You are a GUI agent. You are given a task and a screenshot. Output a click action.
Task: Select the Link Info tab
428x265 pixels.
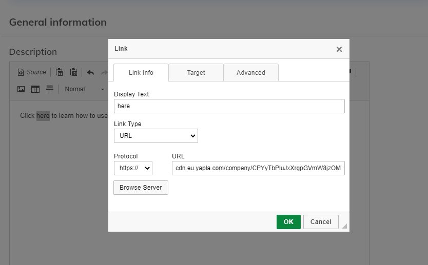coord(141,73)
